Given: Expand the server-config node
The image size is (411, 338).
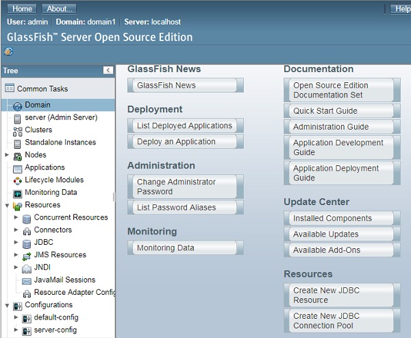Looking at the screenshot, I should [16, 330].
